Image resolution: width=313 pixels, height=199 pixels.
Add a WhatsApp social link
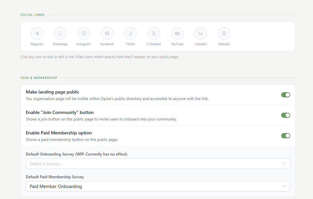coord(60,33)
